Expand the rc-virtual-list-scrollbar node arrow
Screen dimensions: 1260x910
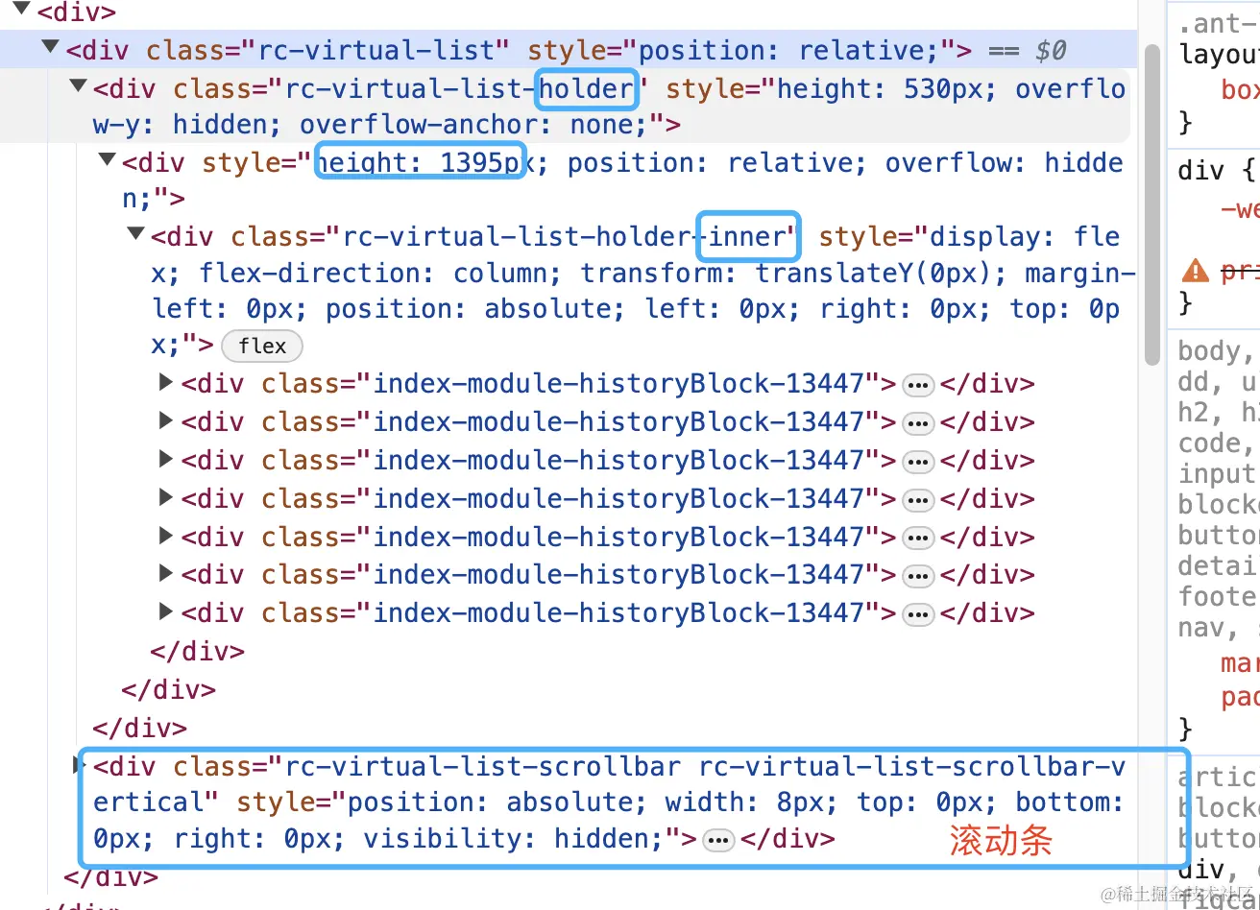pos(77,764)
